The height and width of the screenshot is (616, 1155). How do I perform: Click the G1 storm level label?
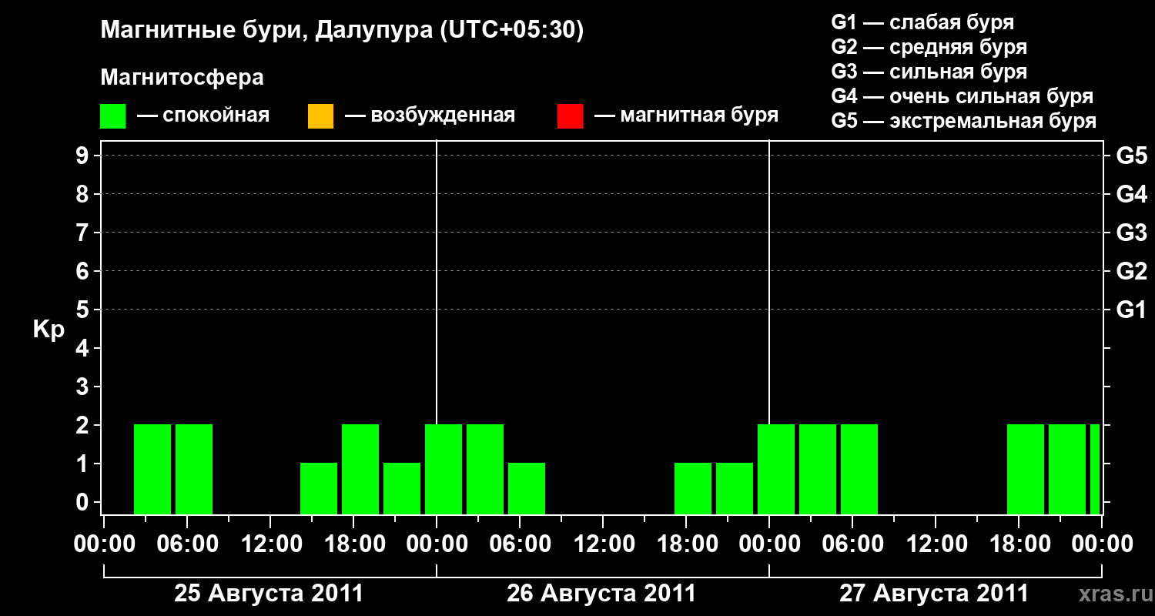(x=1131, y=310)
